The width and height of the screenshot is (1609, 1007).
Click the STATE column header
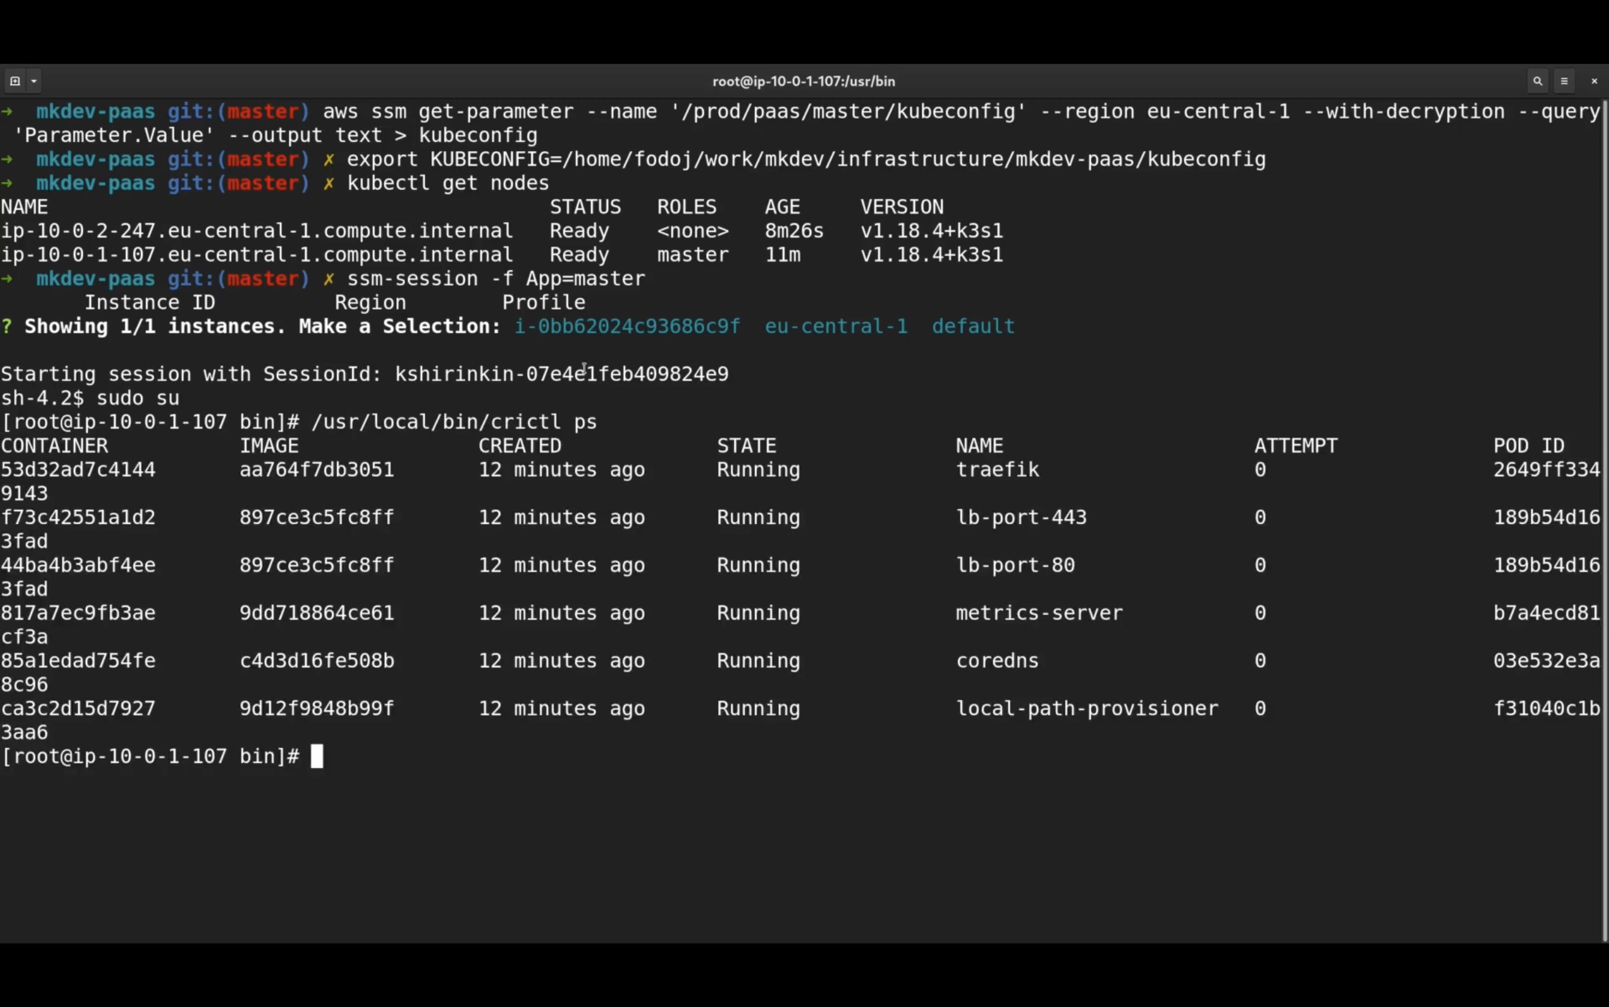[746, 445]
